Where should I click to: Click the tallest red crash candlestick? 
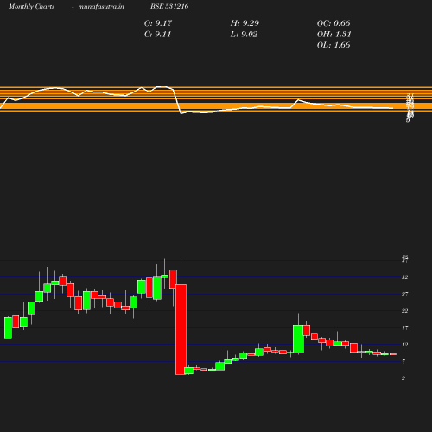tap(181, 329)
